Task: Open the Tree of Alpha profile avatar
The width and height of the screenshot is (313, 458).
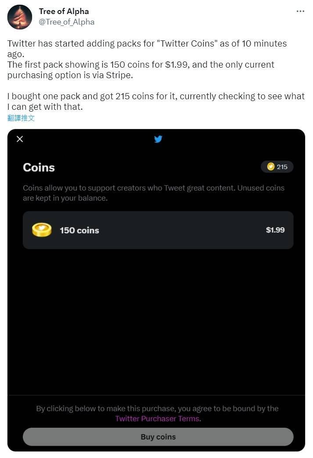Action: (20, 17)
